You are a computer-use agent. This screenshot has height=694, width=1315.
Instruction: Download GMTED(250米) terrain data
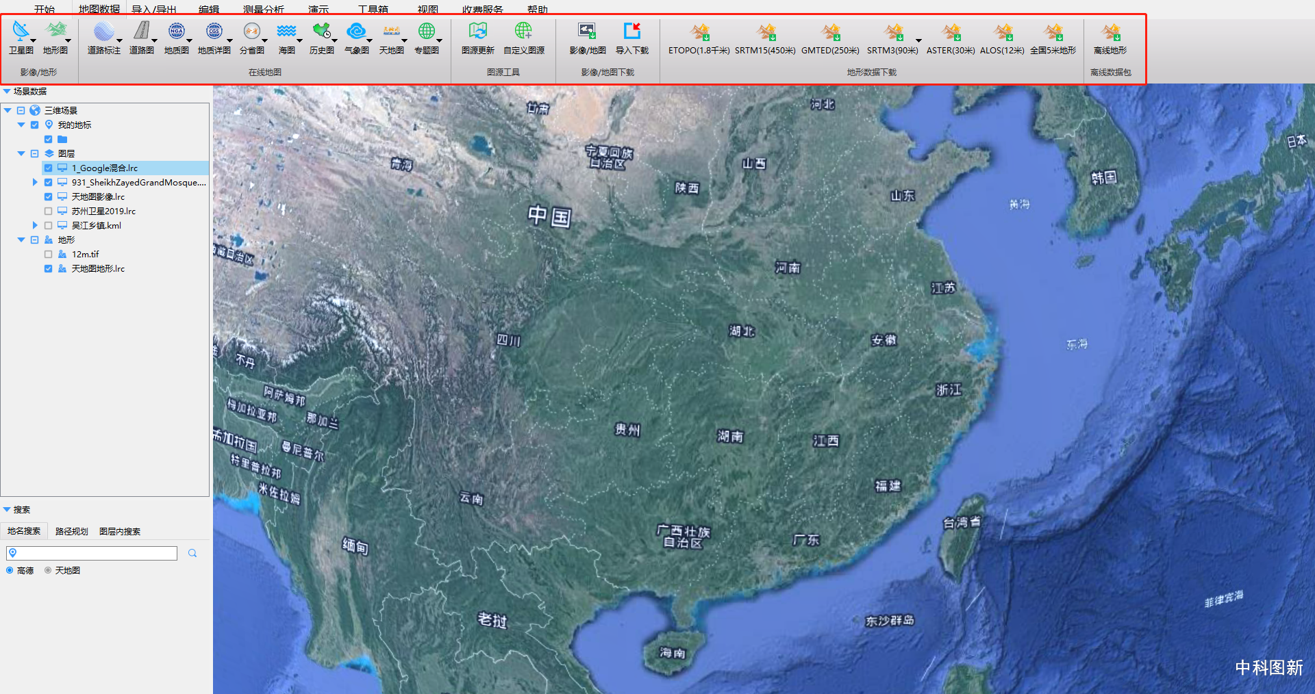[x=830, y=31]
